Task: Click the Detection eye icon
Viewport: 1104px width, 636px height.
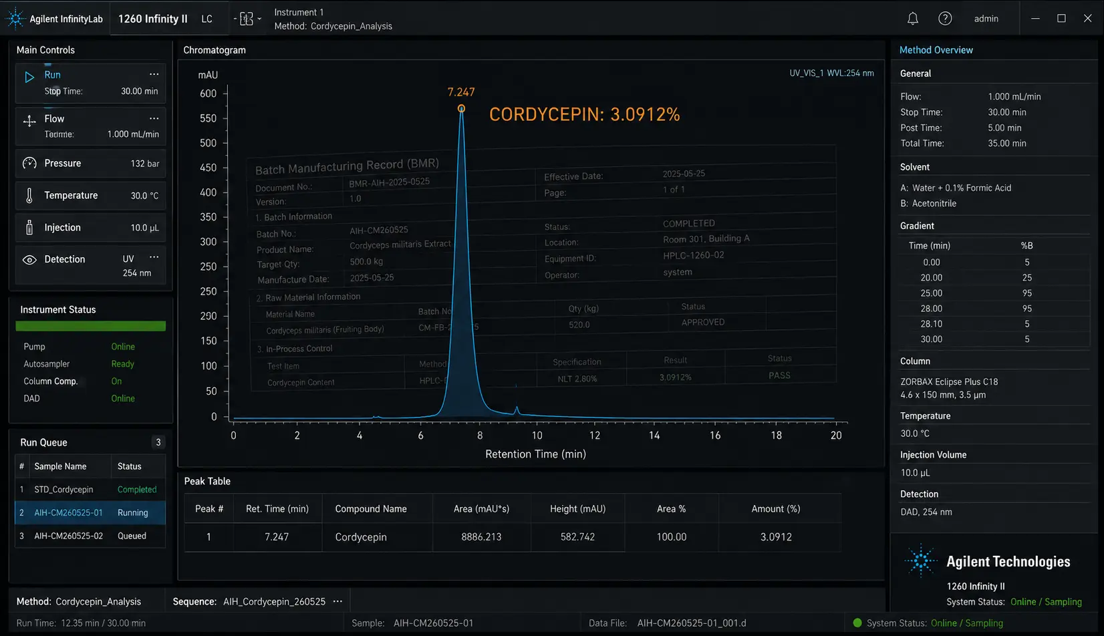Action: coord(29,260)
